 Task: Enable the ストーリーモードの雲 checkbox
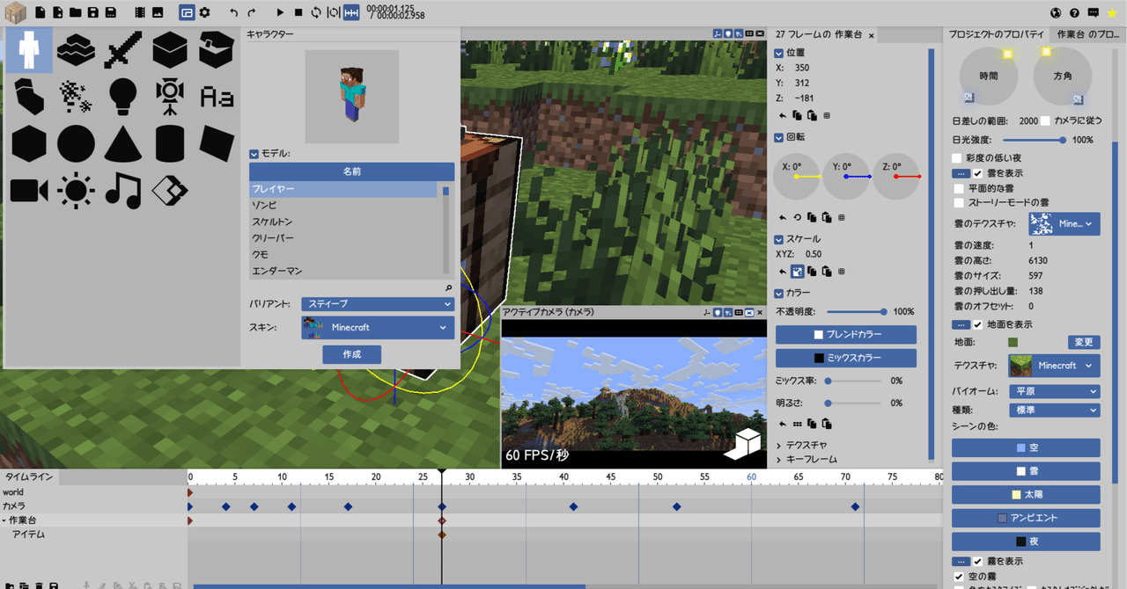[960, 202]
